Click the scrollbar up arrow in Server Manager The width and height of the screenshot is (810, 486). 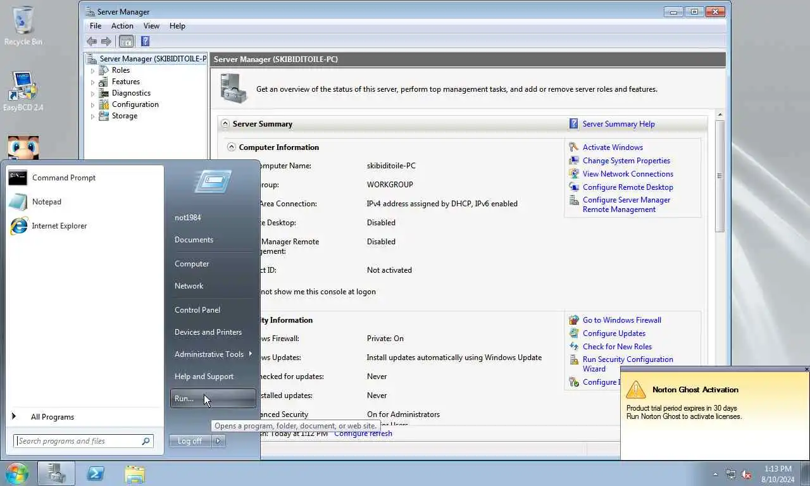point(720,115)
